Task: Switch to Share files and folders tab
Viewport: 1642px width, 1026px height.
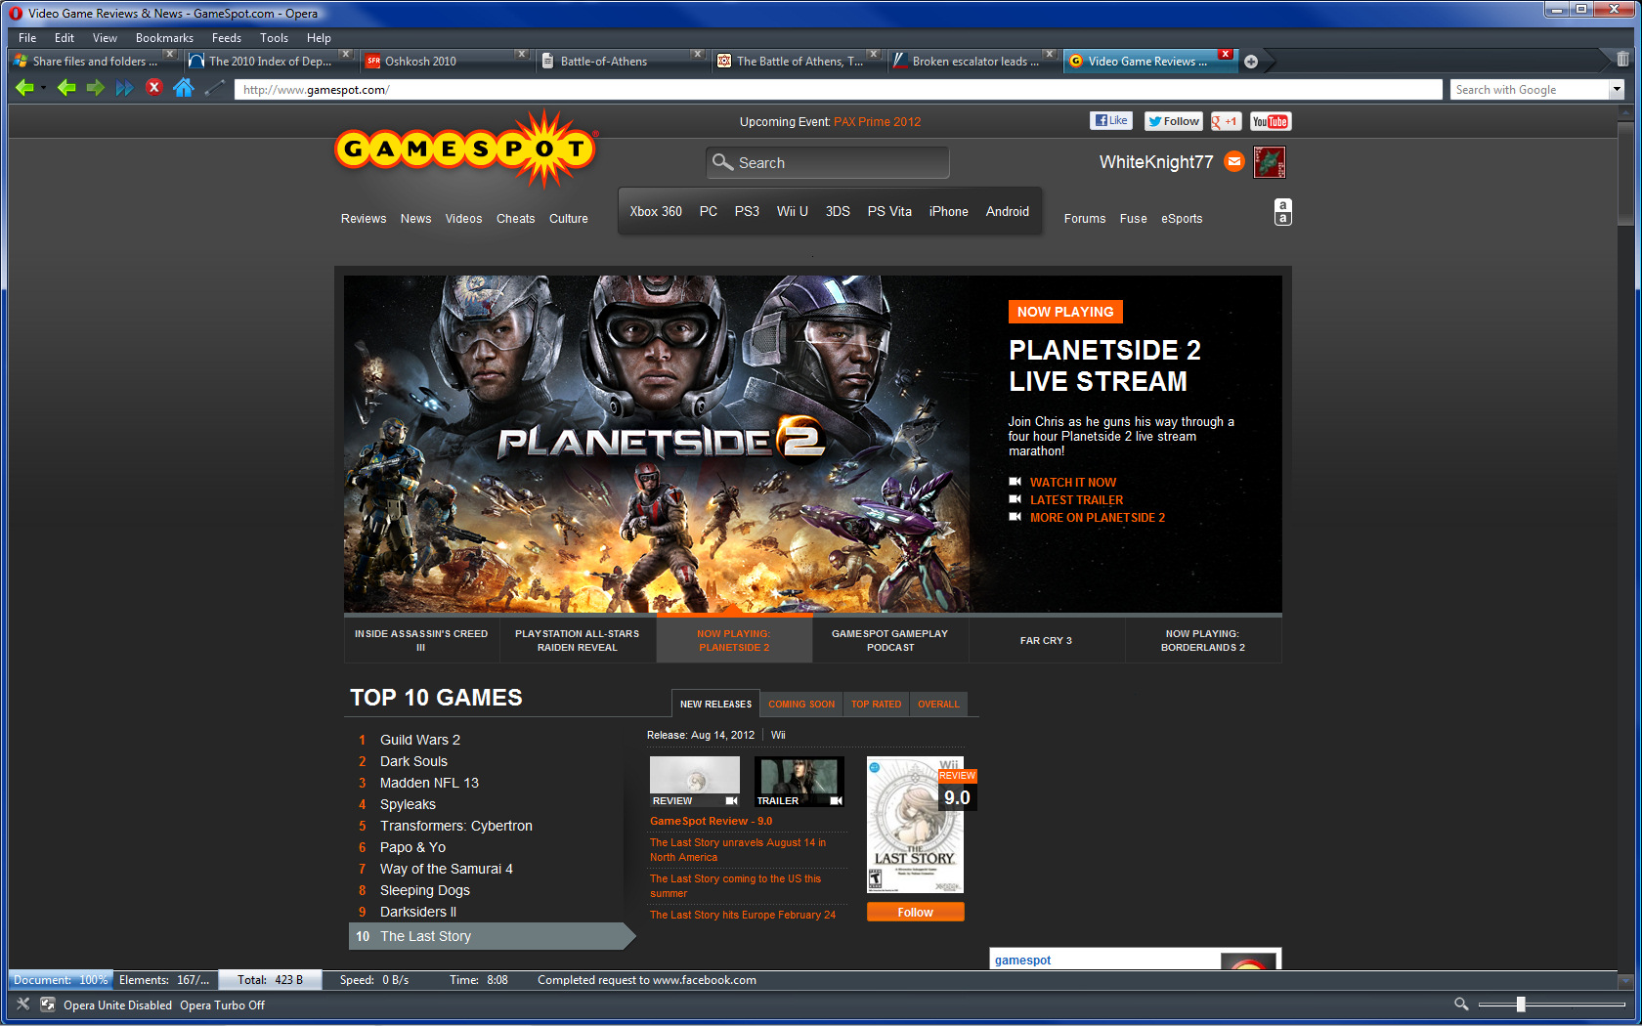Action: [95, 61]
